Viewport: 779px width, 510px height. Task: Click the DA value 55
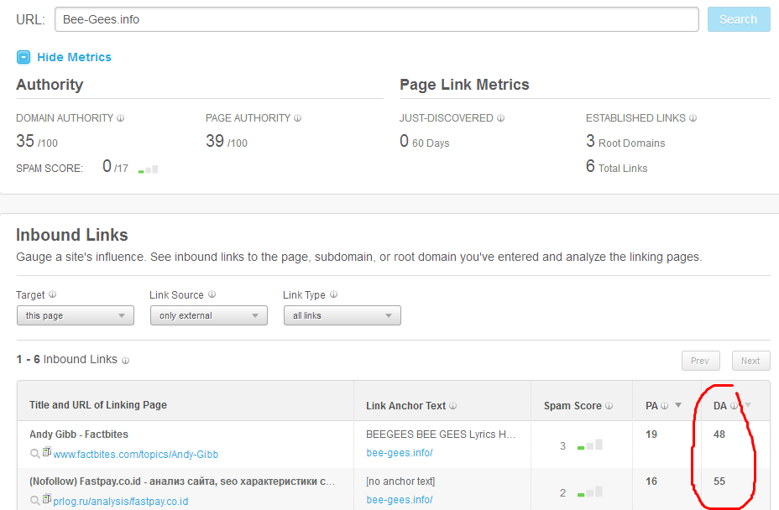(719, 481)
